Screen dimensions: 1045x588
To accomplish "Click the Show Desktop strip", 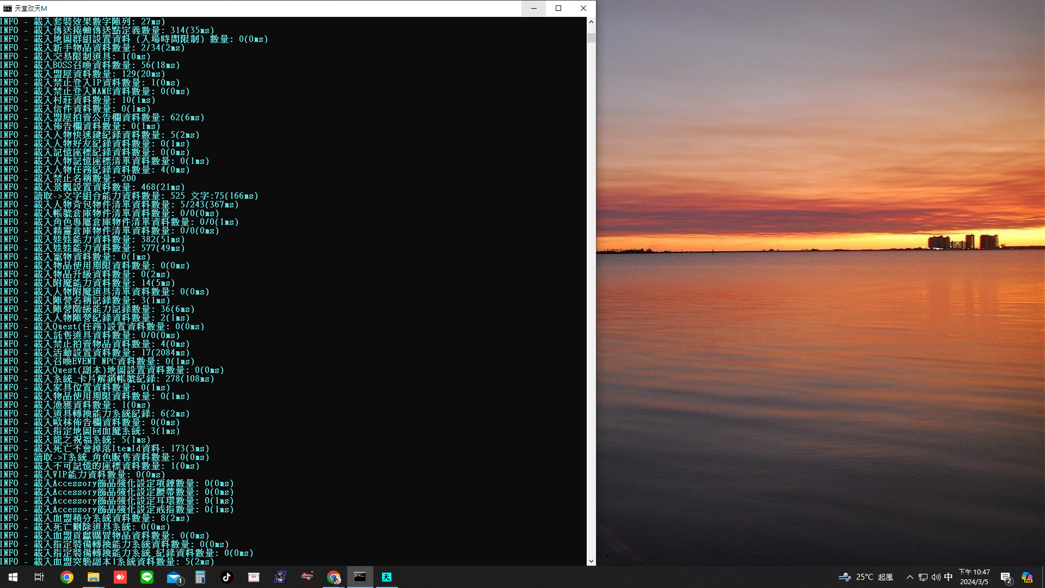I will click(1043, 577).
